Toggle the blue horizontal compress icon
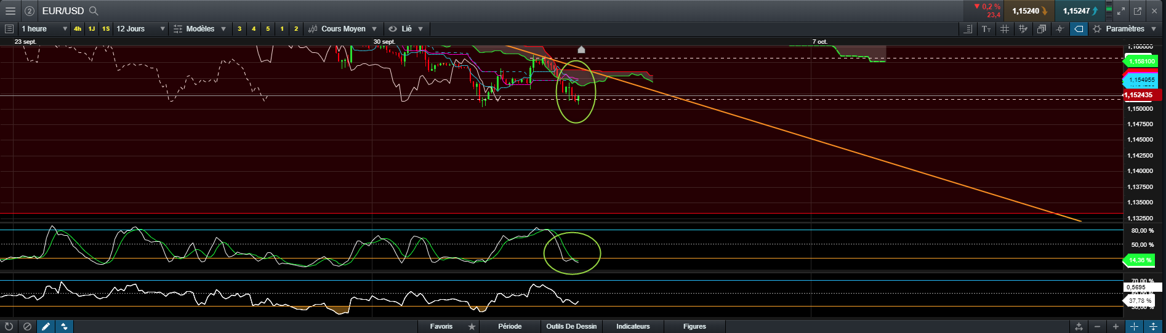 click(x=1134, y=326)
